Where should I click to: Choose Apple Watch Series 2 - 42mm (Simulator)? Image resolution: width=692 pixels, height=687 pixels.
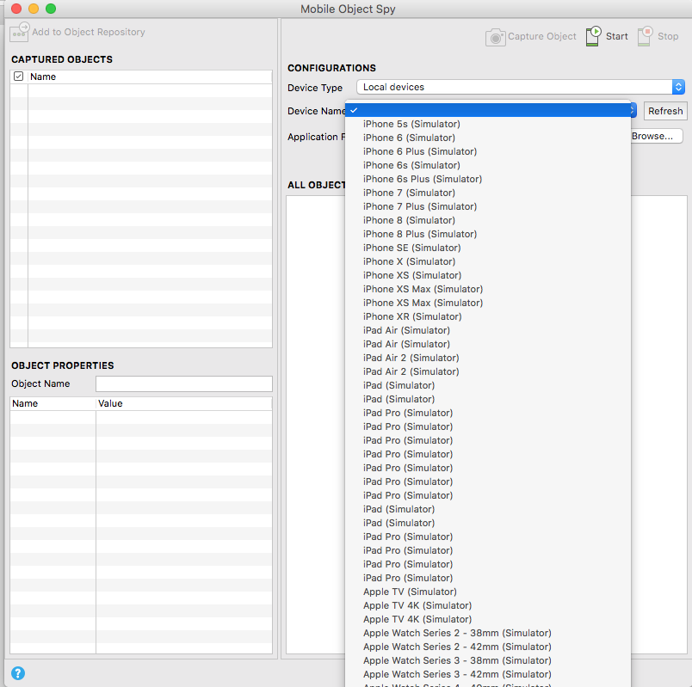click(x=488, y=647)
